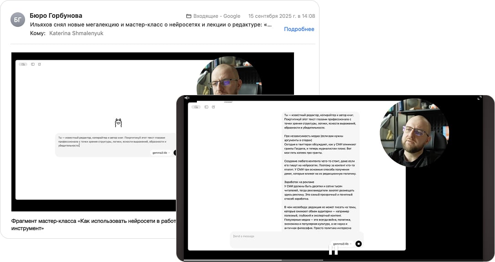Mute the video with the speaker icon

pos(186,98)
